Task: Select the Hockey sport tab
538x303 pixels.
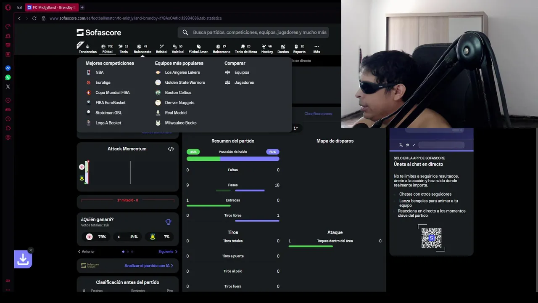Action: [x=267, y=49]
